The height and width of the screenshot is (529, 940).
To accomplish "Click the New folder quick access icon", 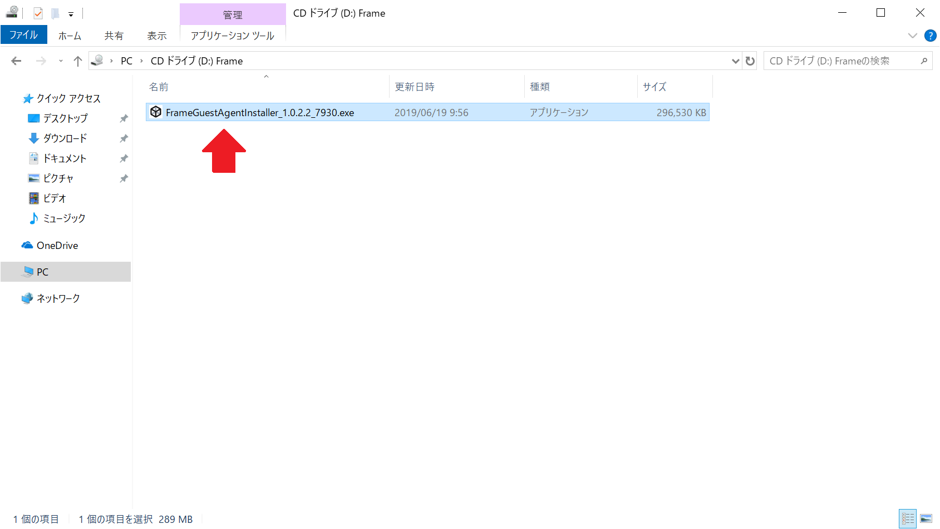I will [x=55, y=13].
